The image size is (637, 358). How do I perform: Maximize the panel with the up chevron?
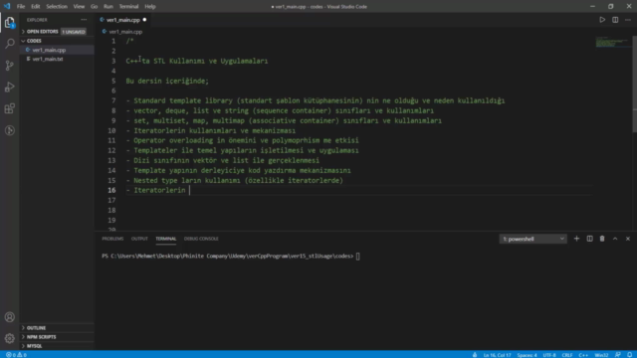[615, 239]
